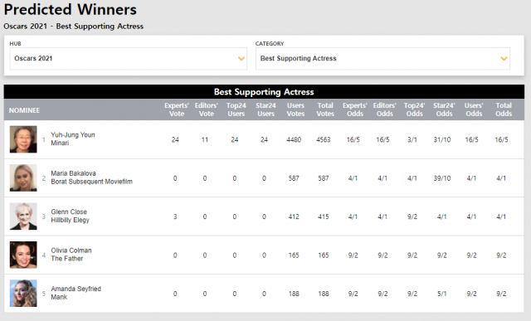Click Maria Bakalova's Total Votes value 587
The width and height of the screenshot is (531, 321).
click(324, 178)
